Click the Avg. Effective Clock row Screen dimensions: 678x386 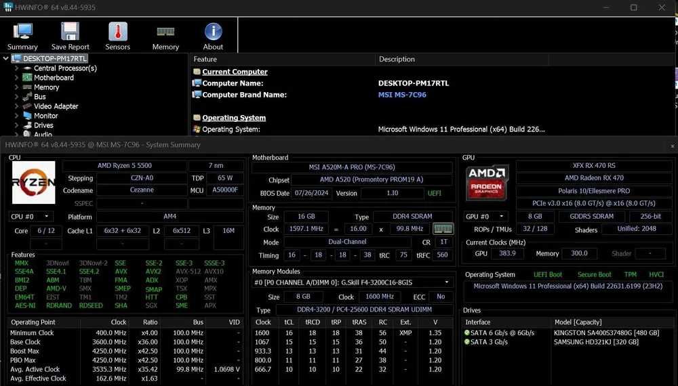pyautogui.click(x=125, y=379)
